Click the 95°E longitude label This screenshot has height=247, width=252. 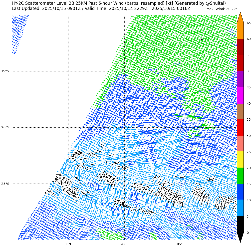point(181,244)
